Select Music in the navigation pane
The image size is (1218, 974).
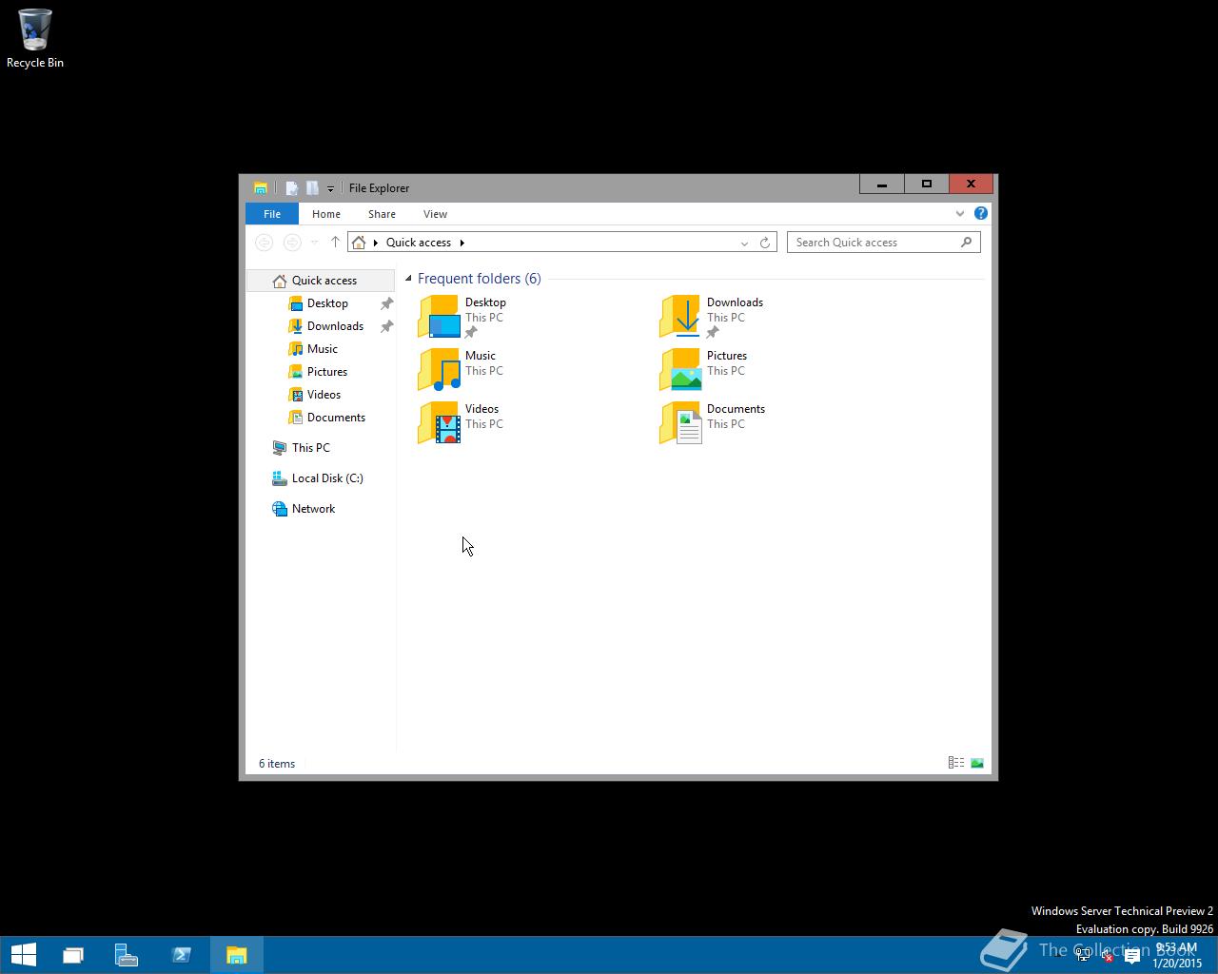[322, 349]
